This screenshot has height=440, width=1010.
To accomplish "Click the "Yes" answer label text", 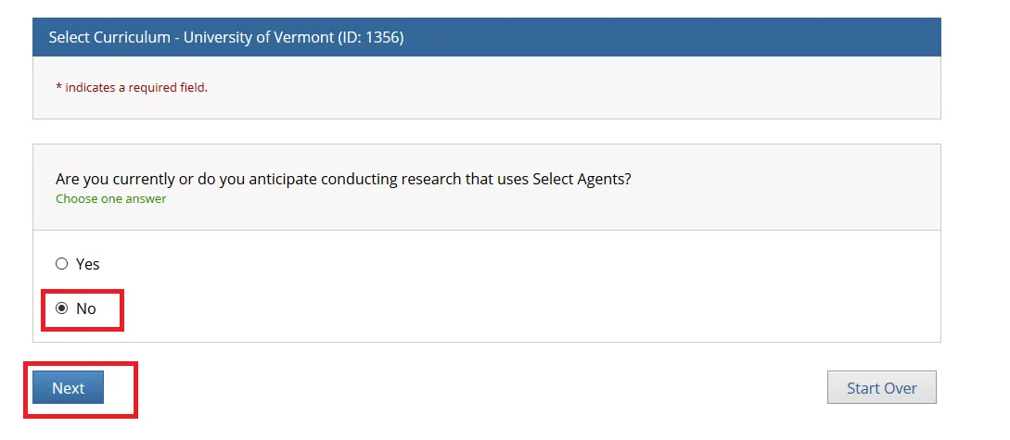I will [88, 264].
